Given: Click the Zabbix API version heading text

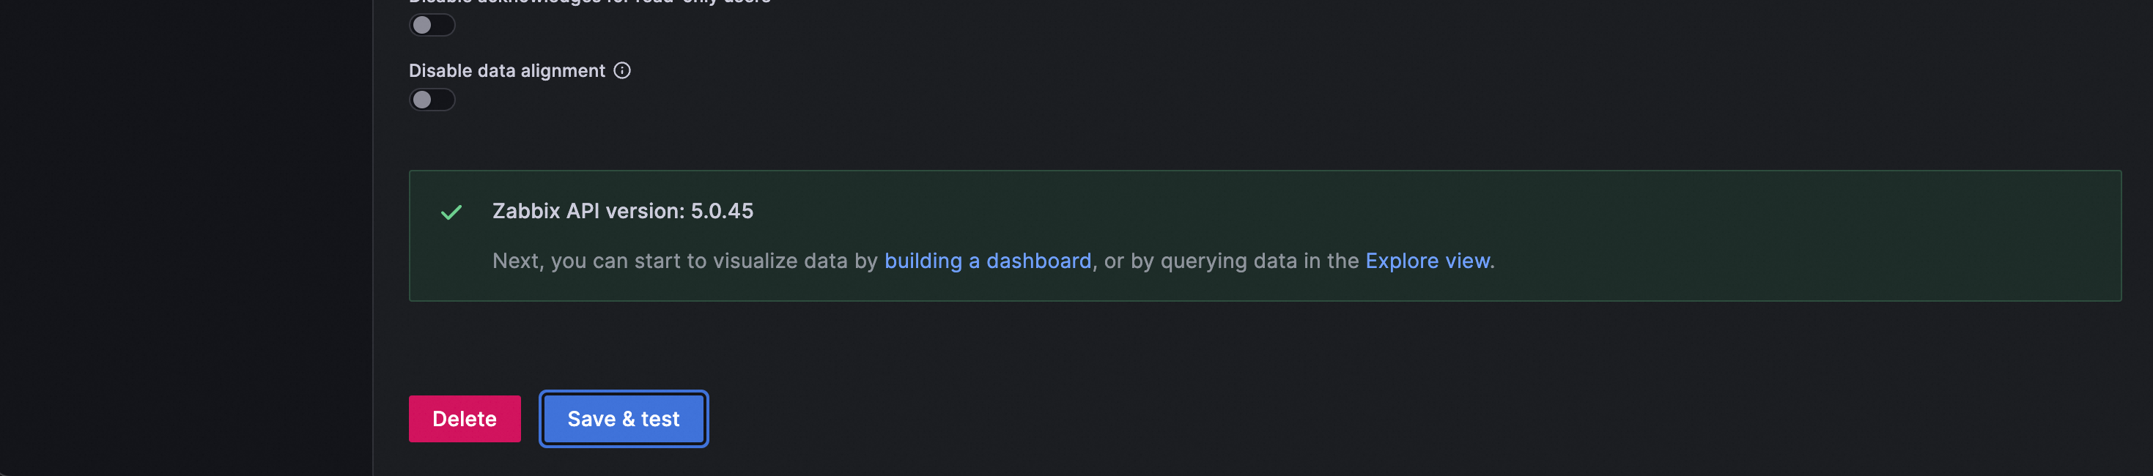Looking at the screenshot, I should click(x=622, y=212).
